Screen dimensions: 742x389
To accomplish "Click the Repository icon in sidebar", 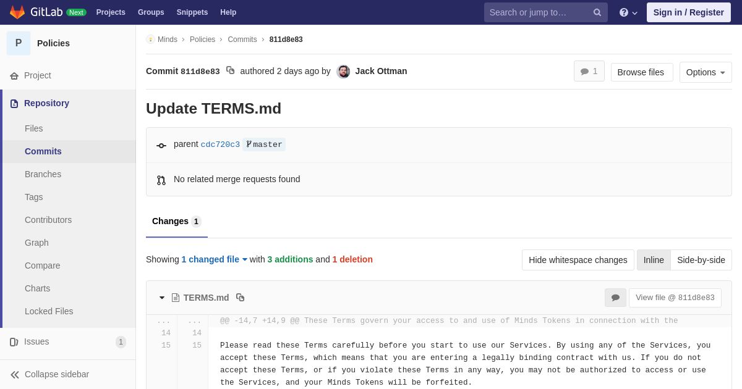I will 14,104.
